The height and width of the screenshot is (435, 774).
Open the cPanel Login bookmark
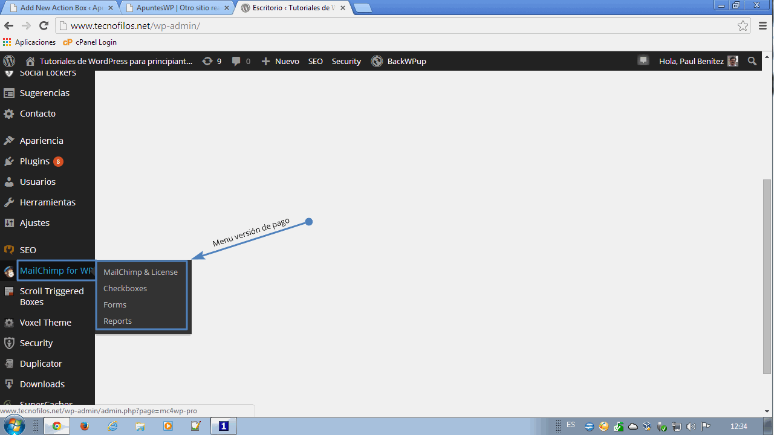[89, 42]
